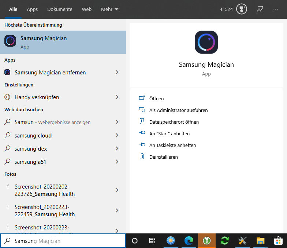Switch to the Web tab
Image resolution: width=287 pixels, height=248 pixels.
(x=86, y=9)
